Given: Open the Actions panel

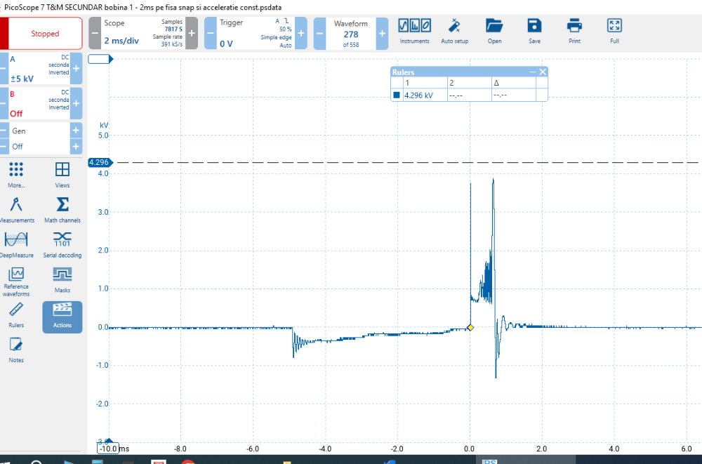Looking at the screenshot, I should 62,317.
